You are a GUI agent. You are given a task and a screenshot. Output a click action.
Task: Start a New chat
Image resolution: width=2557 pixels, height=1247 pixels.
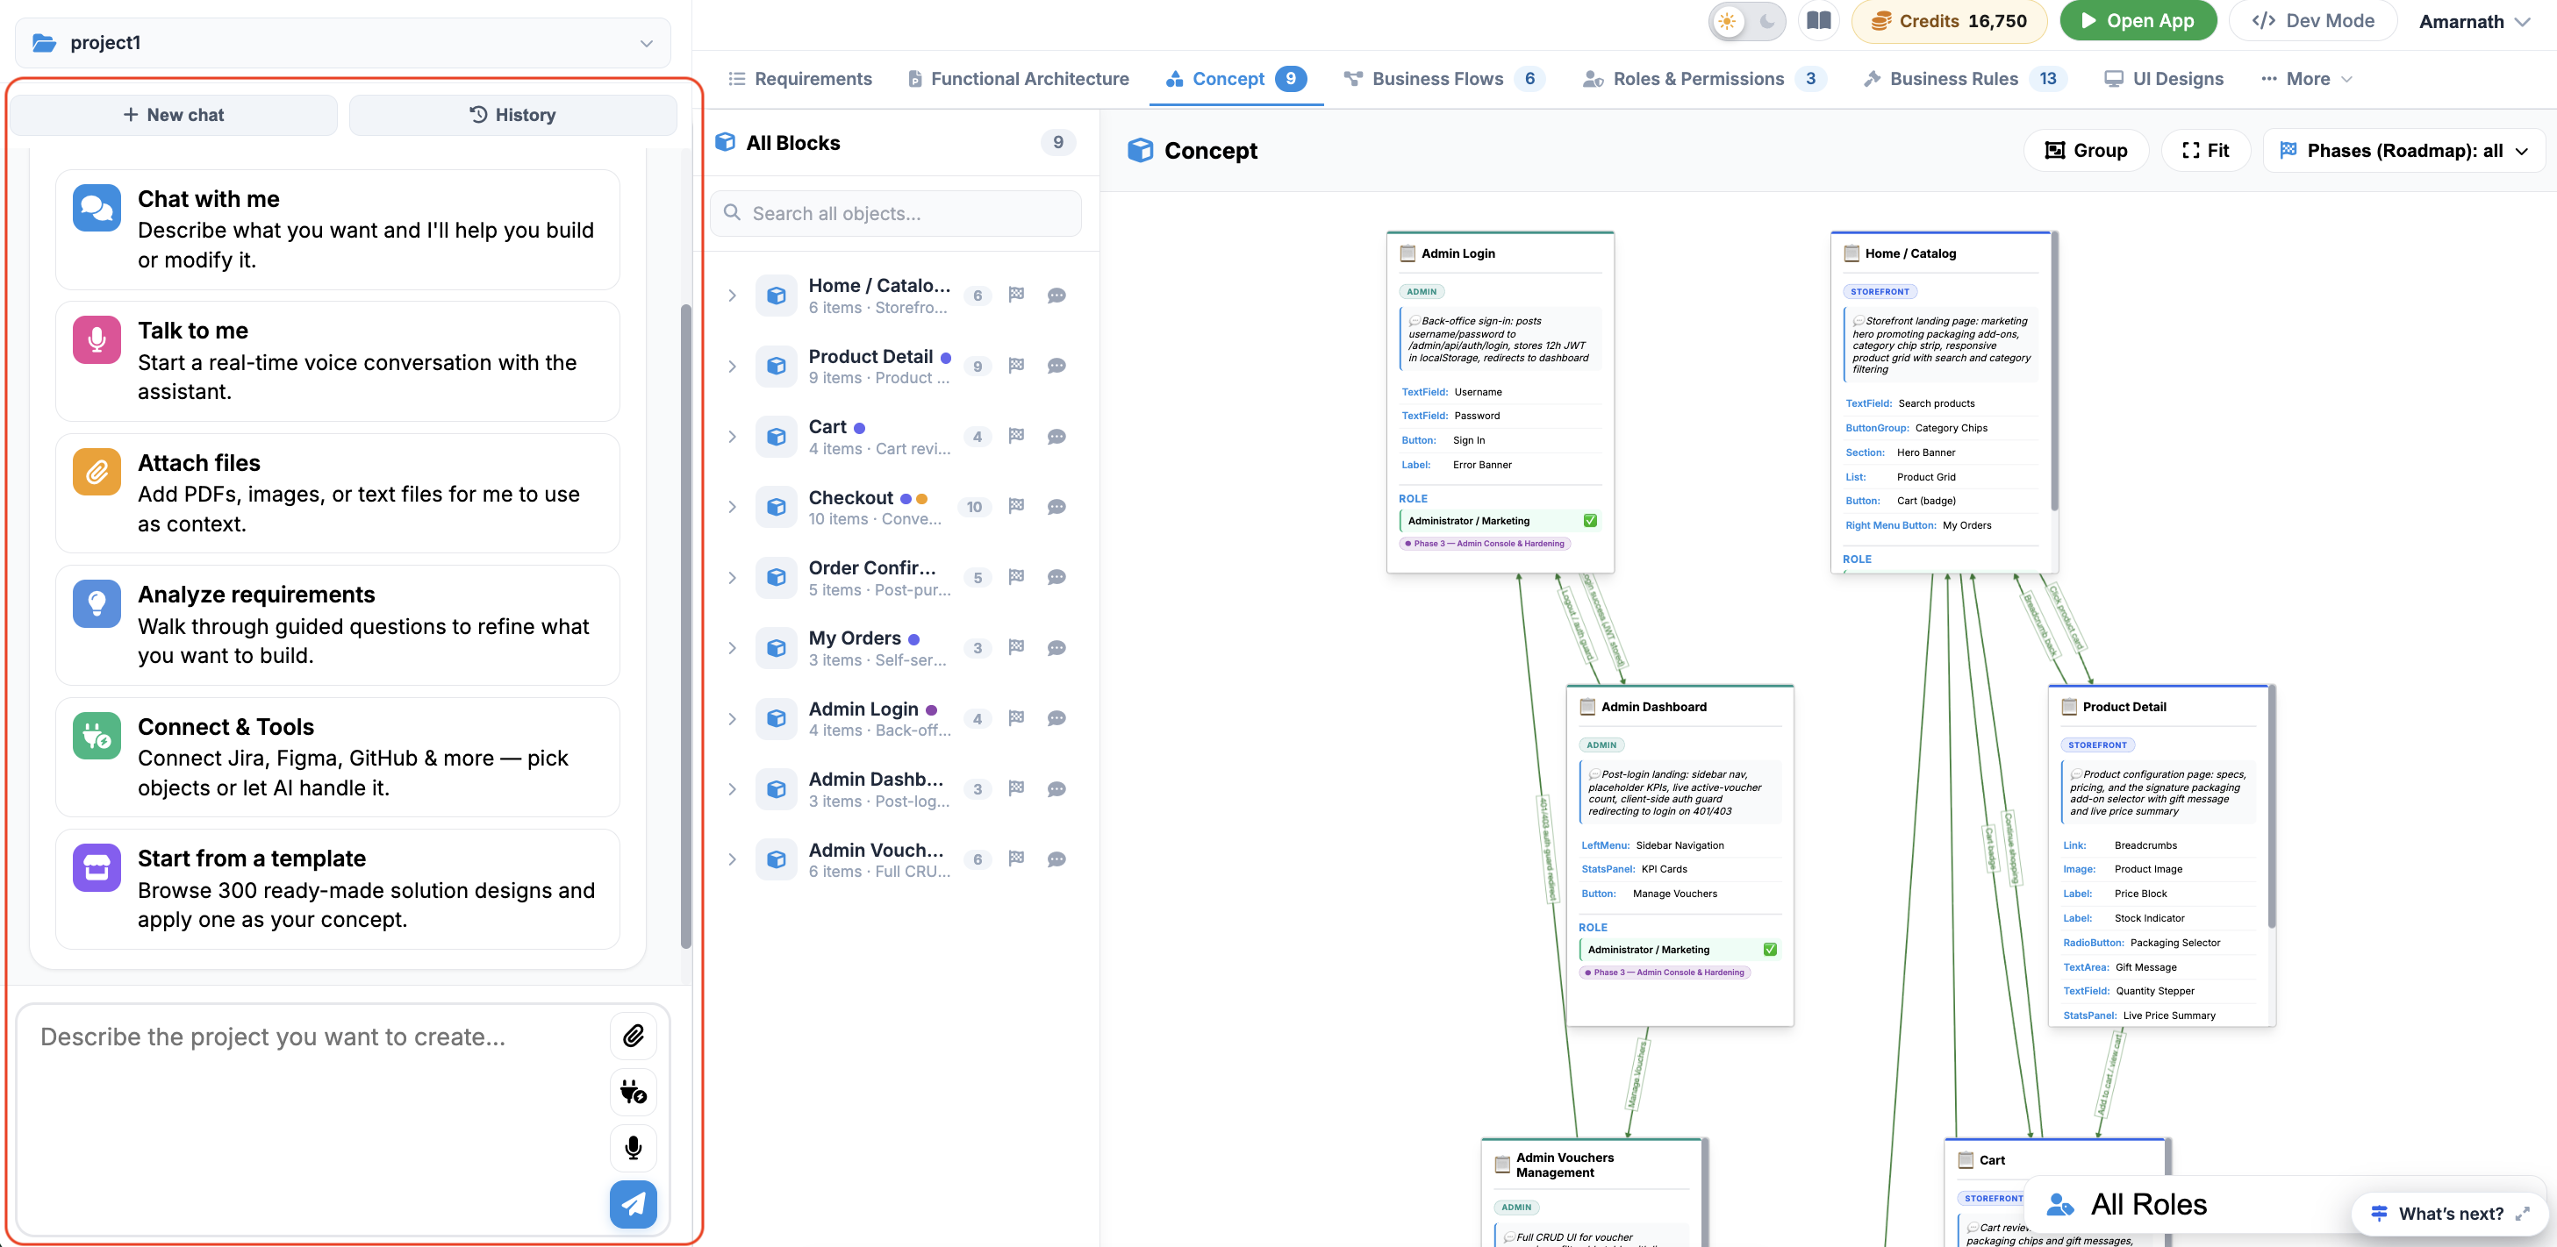pyautogui.click(x=174, y=115)
